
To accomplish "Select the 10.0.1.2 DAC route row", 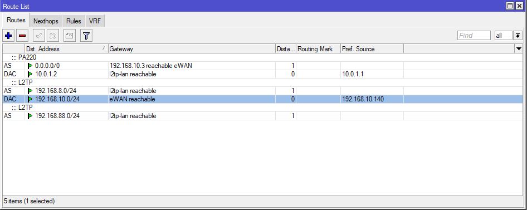I will point(263,74).
